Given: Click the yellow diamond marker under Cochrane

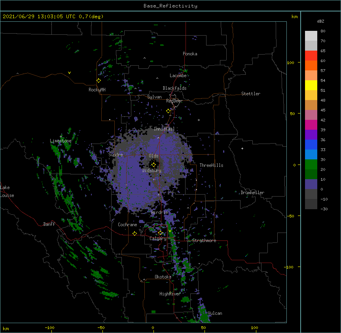Looking at the screenshot, I should pos(135,233).
